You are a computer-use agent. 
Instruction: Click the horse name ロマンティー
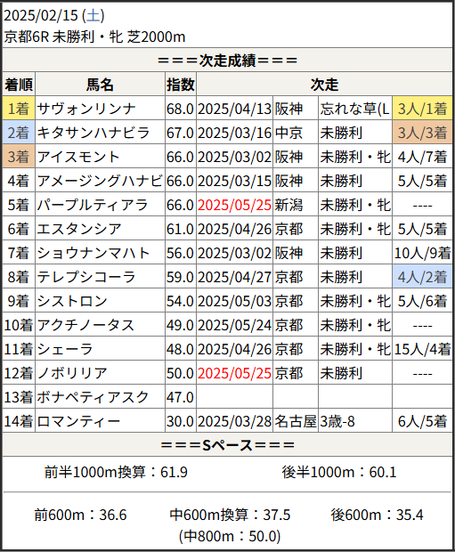pyautogui.click(x=78, y=421)
